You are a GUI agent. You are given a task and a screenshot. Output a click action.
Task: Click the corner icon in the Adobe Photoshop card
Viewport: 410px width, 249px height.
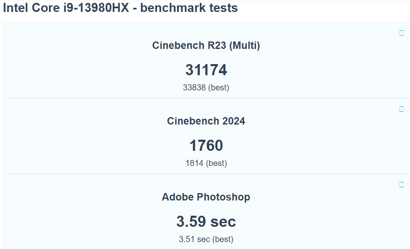point(402,184)
